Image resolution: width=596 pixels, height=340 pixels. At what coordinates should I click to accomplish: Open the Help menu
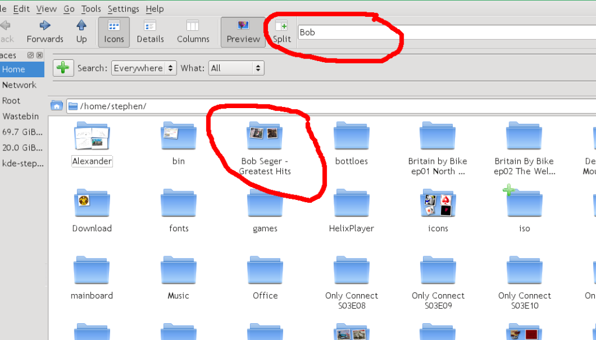point(155,9)
